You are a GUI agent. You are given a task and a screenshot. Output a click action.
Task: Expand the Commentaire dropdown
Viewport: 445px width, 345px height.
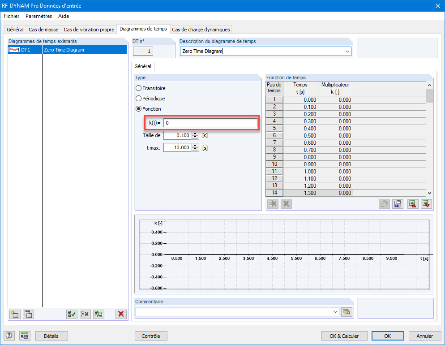(335, 312)
